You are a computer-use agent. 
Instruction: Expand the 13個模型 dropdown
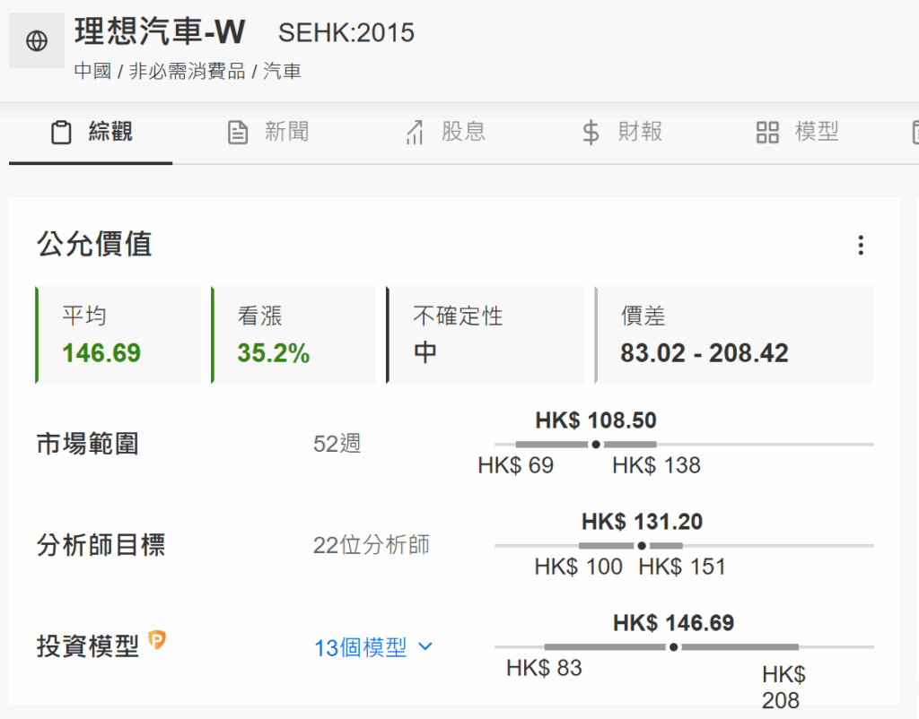pos(373,647)
